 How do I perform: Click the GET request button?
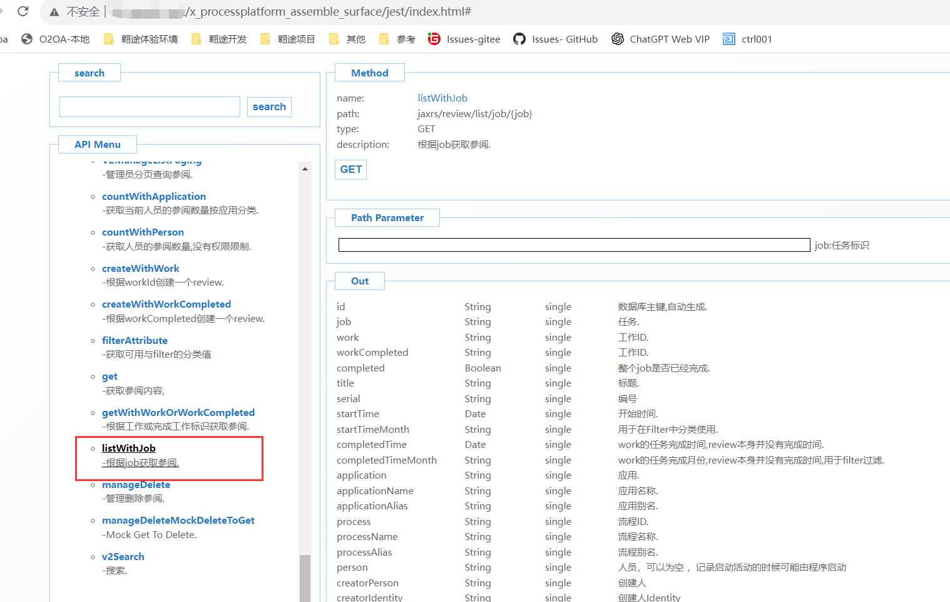tap(350, 170)
